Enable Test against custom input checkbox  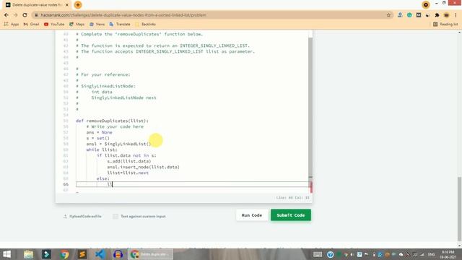(115, 217)
